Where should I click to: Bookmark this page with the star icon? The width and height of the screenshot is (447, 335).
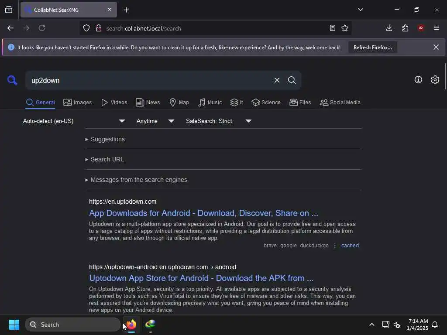click(345, 28)
